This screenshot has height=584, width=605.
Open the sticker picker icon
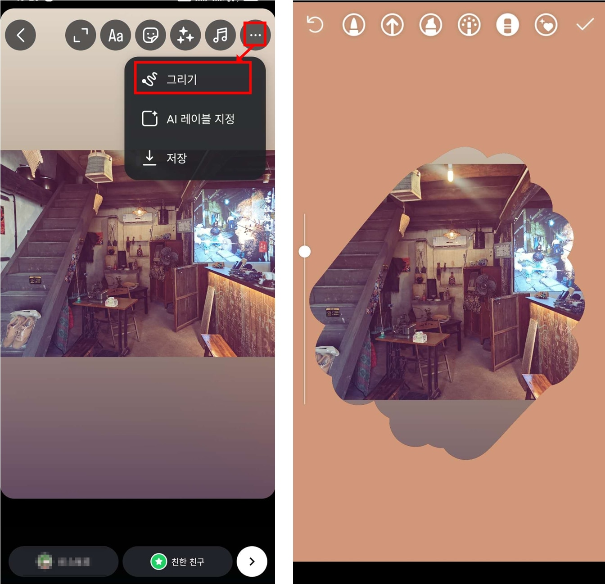point(150,35)
